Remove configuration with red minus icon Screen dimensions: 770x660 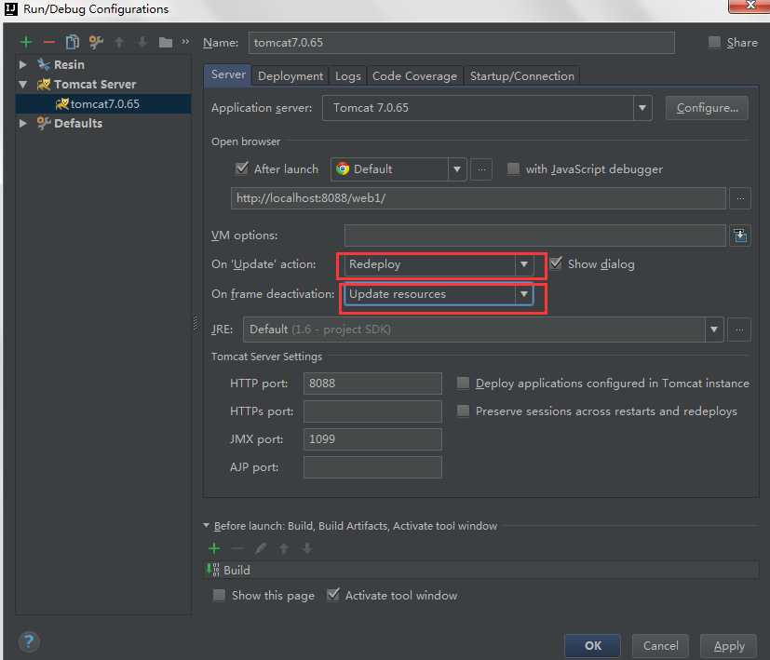(49, 42)
